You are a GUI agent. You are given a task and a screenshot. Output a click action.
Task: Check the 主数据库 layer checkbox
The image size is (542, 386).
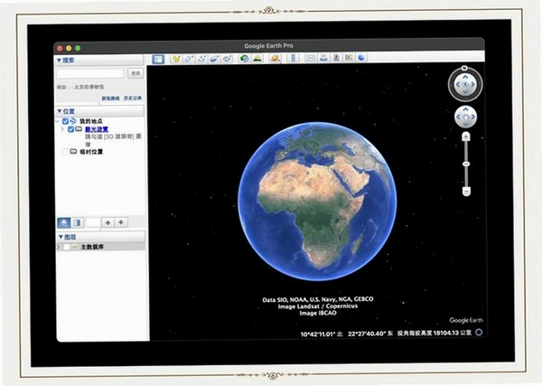67,247
